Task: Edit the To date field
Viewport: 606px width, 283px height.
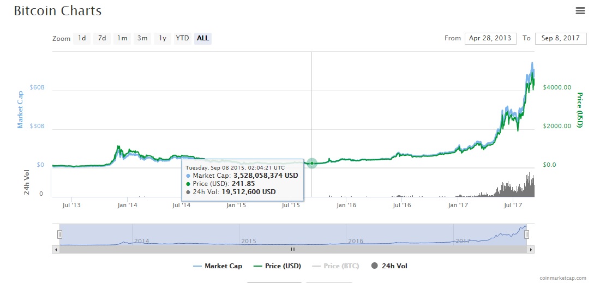Action: pos(561,38)
